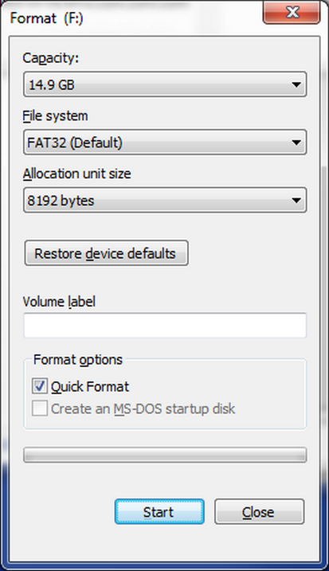Close the Format dialog with the X icon

click(292, 13)
